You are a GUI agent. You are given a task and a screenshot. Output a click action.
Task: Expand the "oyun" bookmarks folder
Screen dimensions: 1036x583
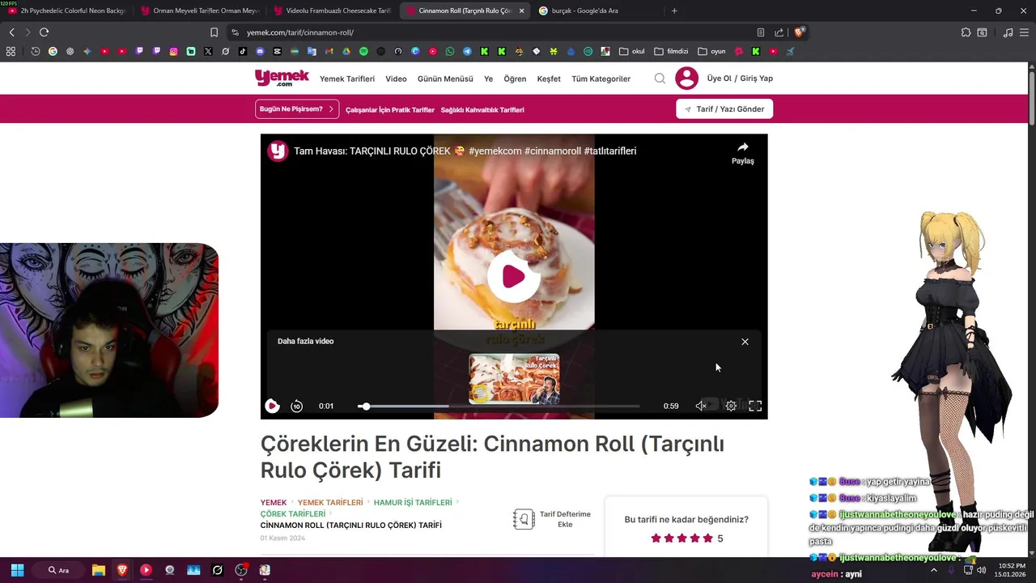pos(711,51)
